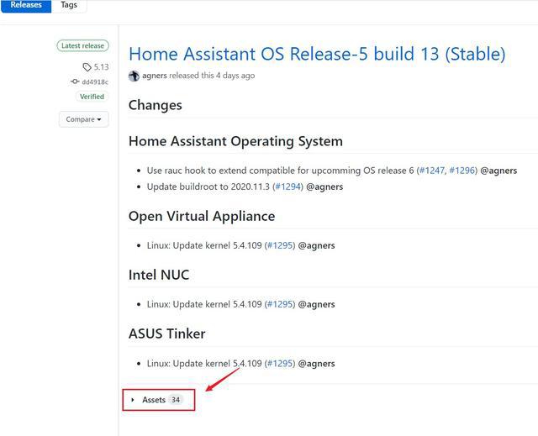
Task: Switch to the Tags tab
Action: pos(69,6)
